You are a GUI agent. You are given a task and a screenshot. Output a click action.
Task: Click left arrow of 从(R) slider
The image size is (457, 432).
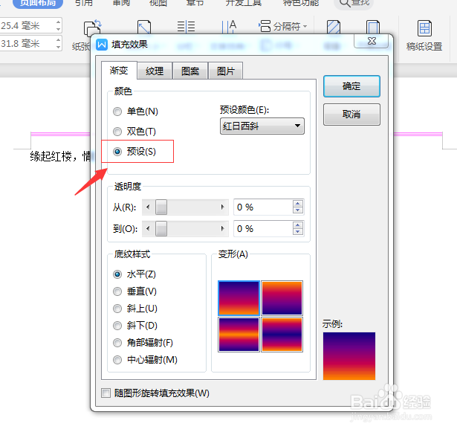148,207
